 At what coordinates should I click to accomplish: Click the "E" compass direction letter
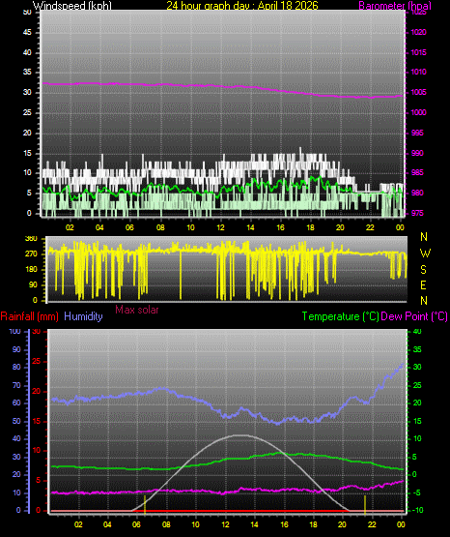tap(423, 284)
